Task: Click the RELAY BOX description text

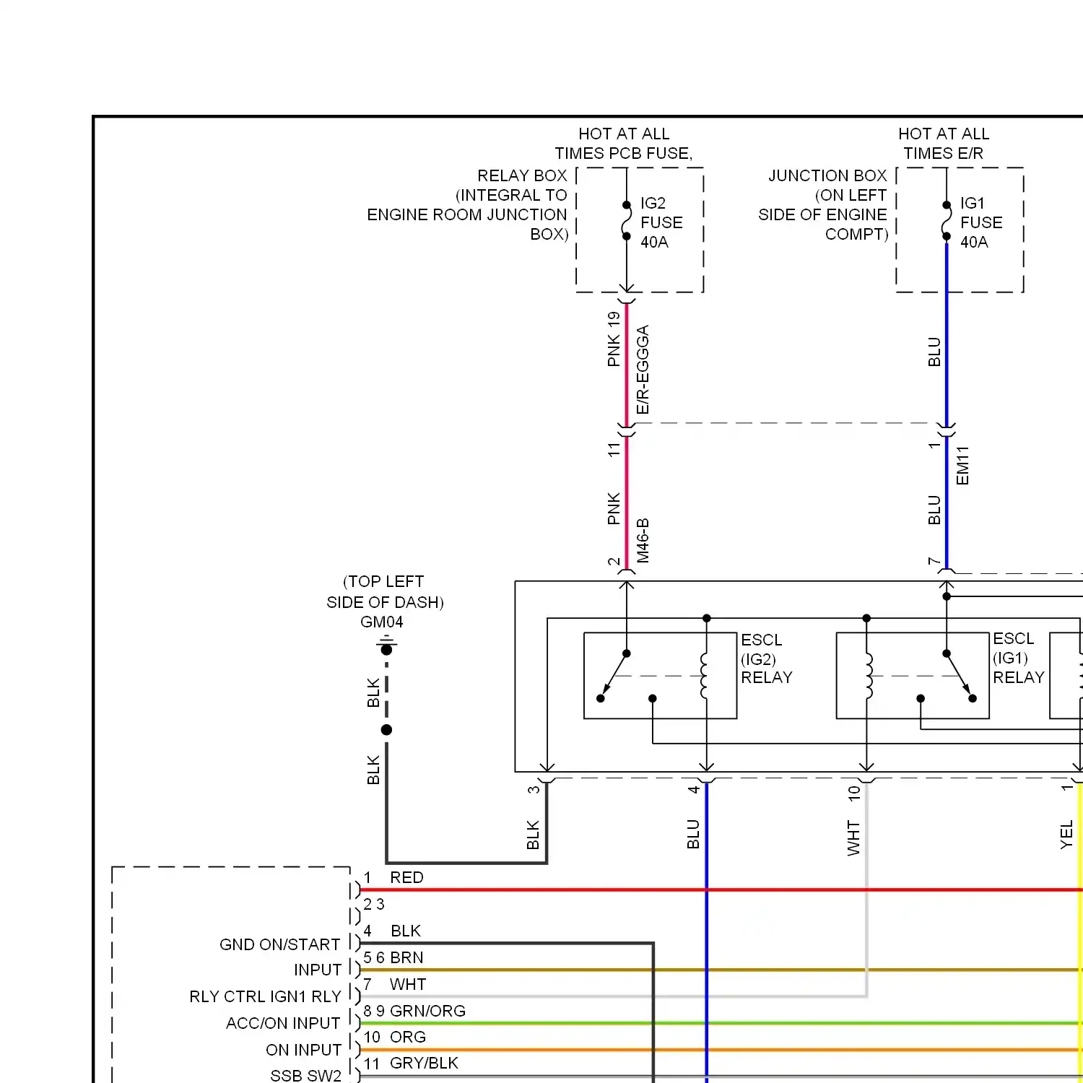Action: (468, 205)
